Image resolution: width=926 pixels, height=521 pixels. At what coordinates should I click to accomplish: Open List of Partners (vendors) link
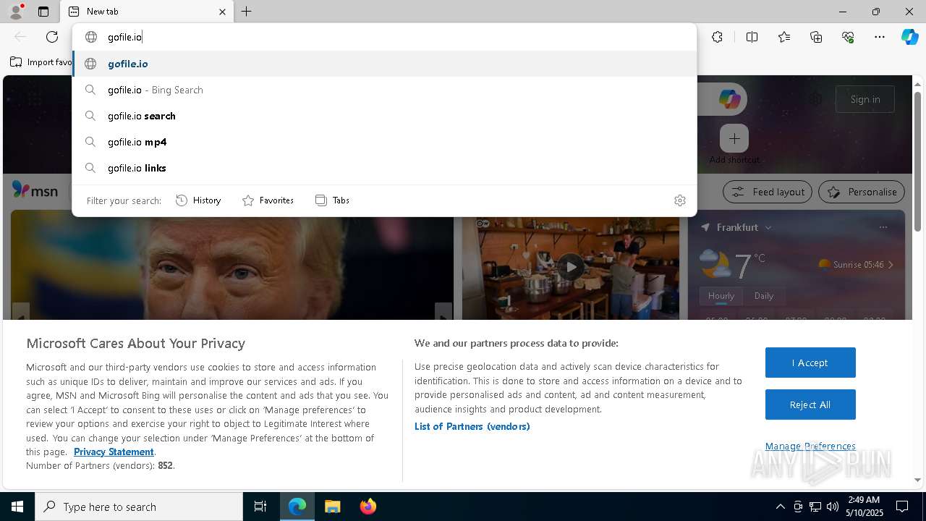pos(472,426)
